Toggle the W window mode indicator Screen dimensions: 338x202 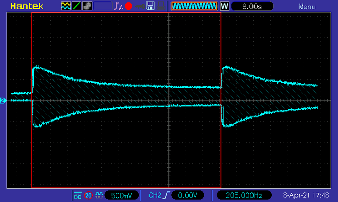pos(225,6)
